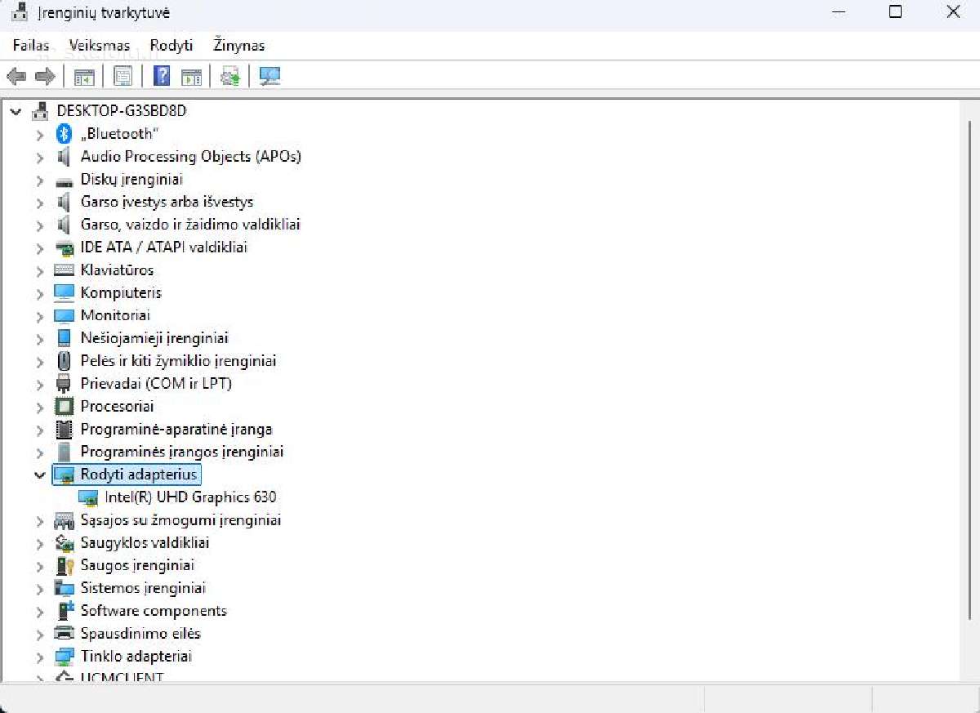Expand the Software components category
This screenshot has width=980, height=713.
[39, 612]
